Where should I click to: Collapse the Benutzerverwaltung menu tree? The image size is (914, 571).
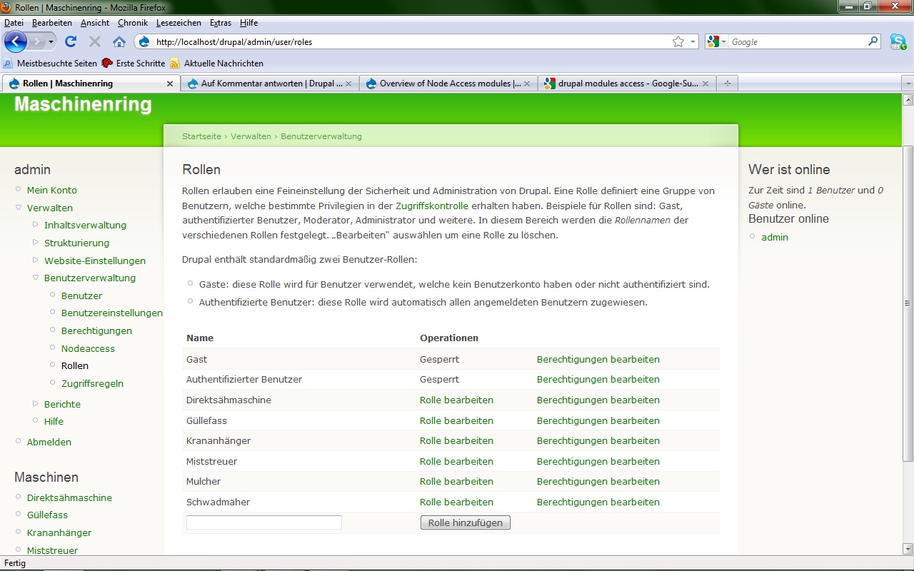36,278
